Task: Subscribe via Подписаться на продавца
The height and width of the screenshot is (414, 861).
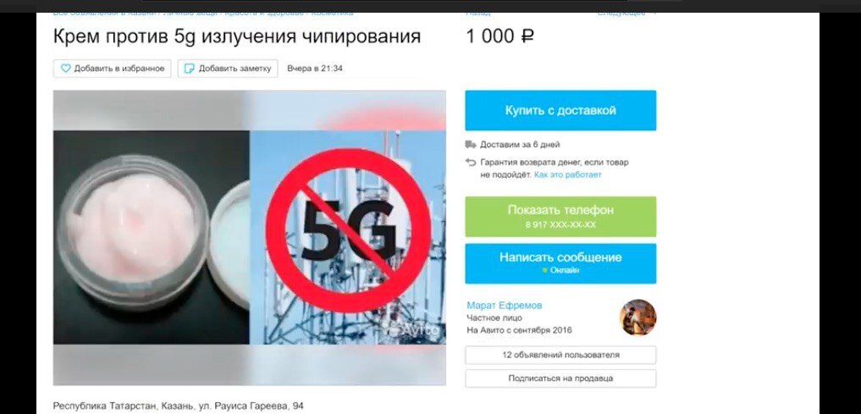Action: pos(560,378)
